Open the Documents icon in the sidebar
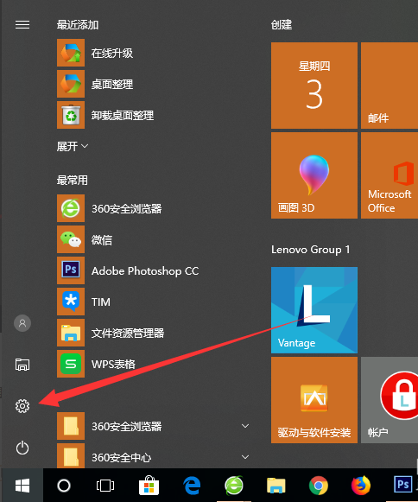Viewport: 418px width, 502px height. (22, 365)
